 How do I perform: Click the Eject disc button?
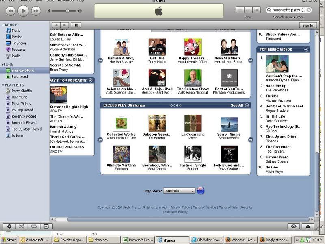308,227
